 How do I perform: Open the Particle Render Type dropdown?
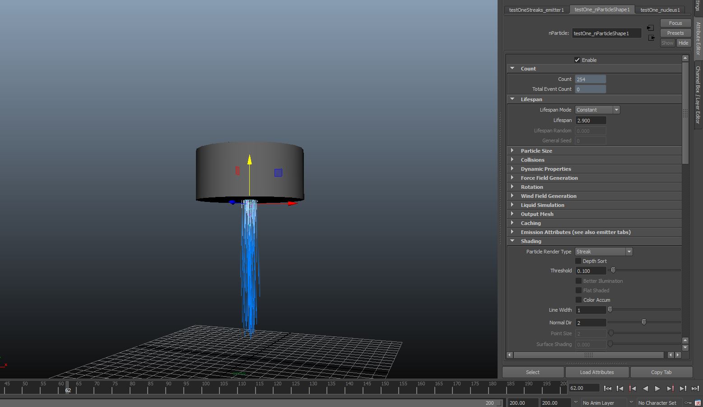pos(603,252)
